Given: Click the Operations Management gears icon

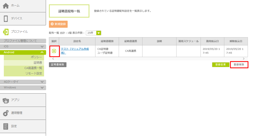Looking at the screenshot, I should click(6, 113).
